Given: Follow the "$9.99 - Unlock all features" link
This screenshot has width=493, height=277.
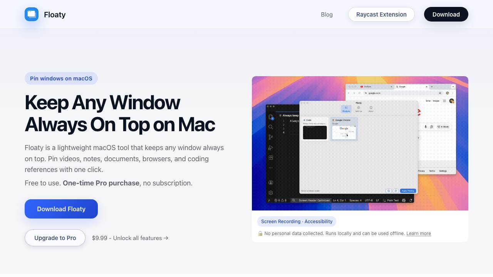Looking at the screenshot, I should click(x=130, y=238).
